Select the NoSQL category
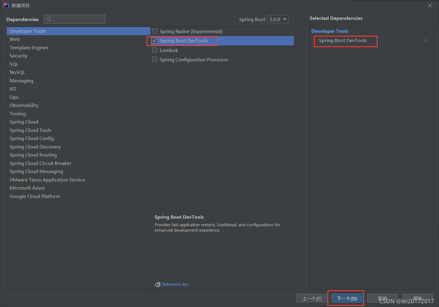This screenshot has width=439, height=307. [79, 72]
